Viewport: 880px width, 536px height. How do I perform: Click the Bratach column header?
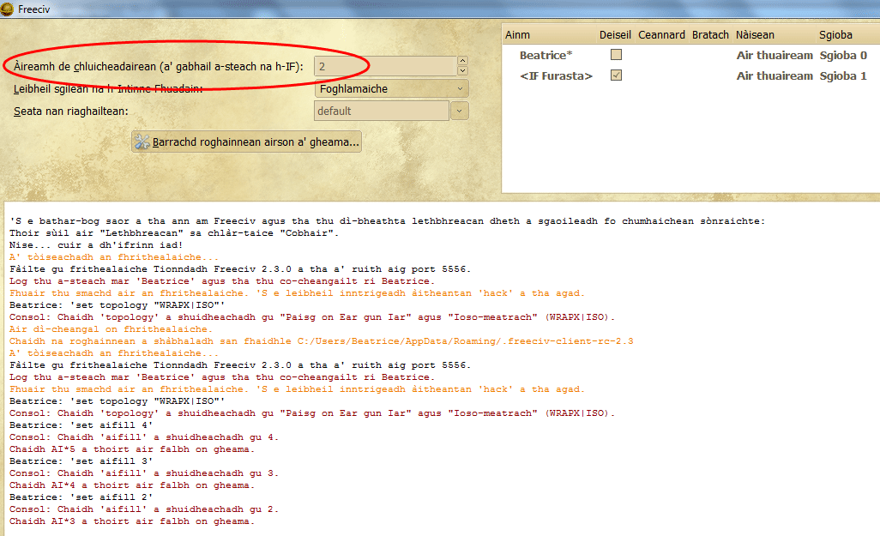710,35
